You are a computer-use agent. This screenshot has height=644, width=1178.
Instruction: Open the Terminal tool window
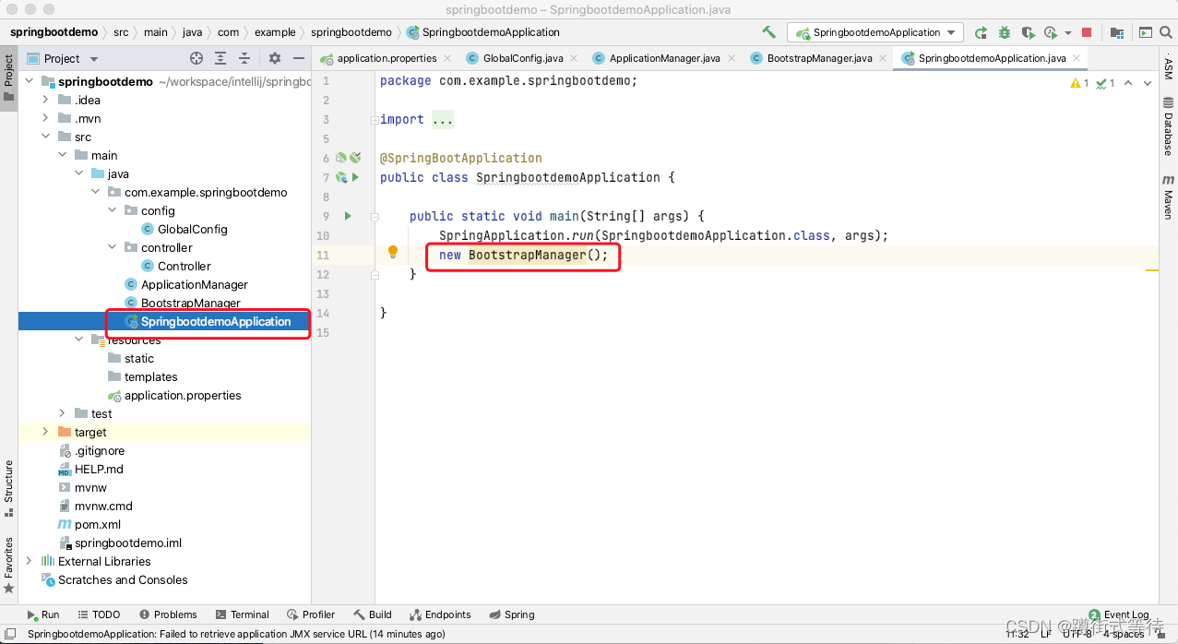(242, 614)
